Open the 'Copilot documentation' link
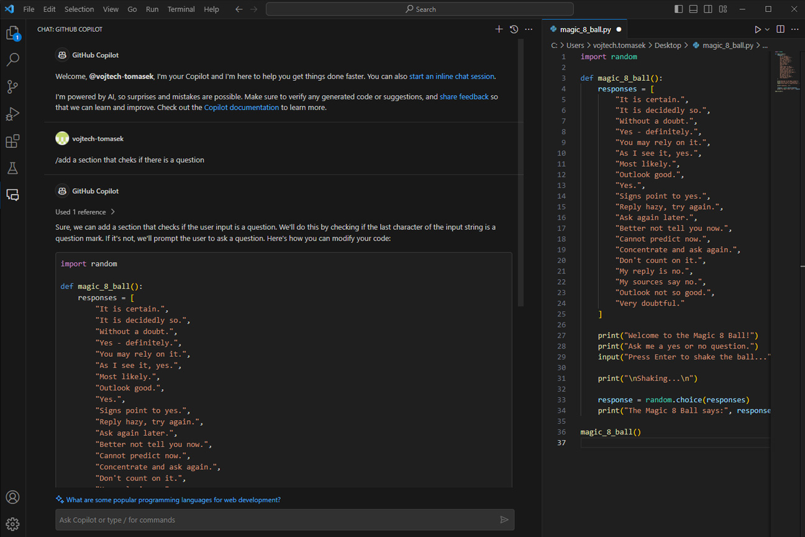Screen dimensions: 805x537 tap(242, 108)
